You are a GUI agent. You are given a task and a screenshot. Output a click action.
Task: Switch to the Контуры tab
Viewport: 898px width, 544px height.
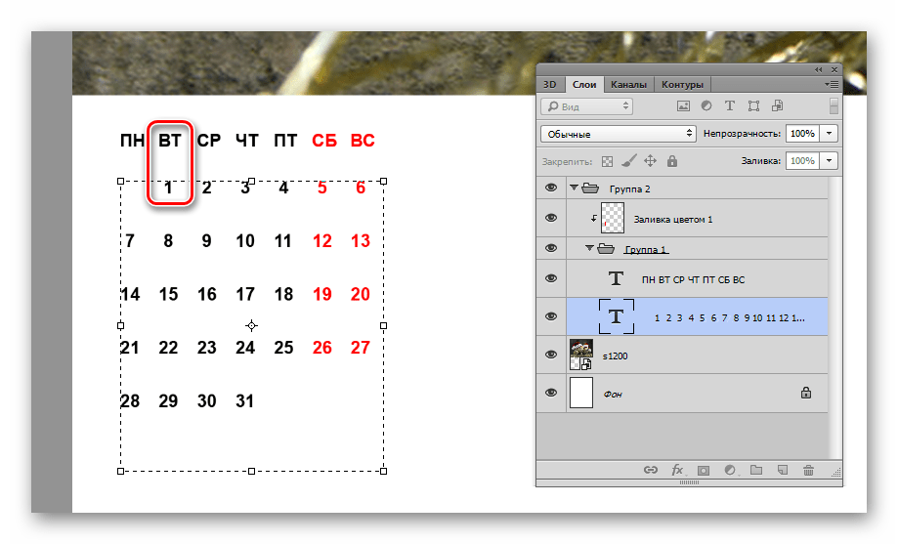681,85
